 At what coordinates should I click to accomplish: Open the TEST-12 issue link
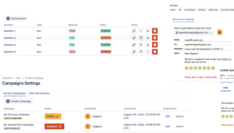226,59
